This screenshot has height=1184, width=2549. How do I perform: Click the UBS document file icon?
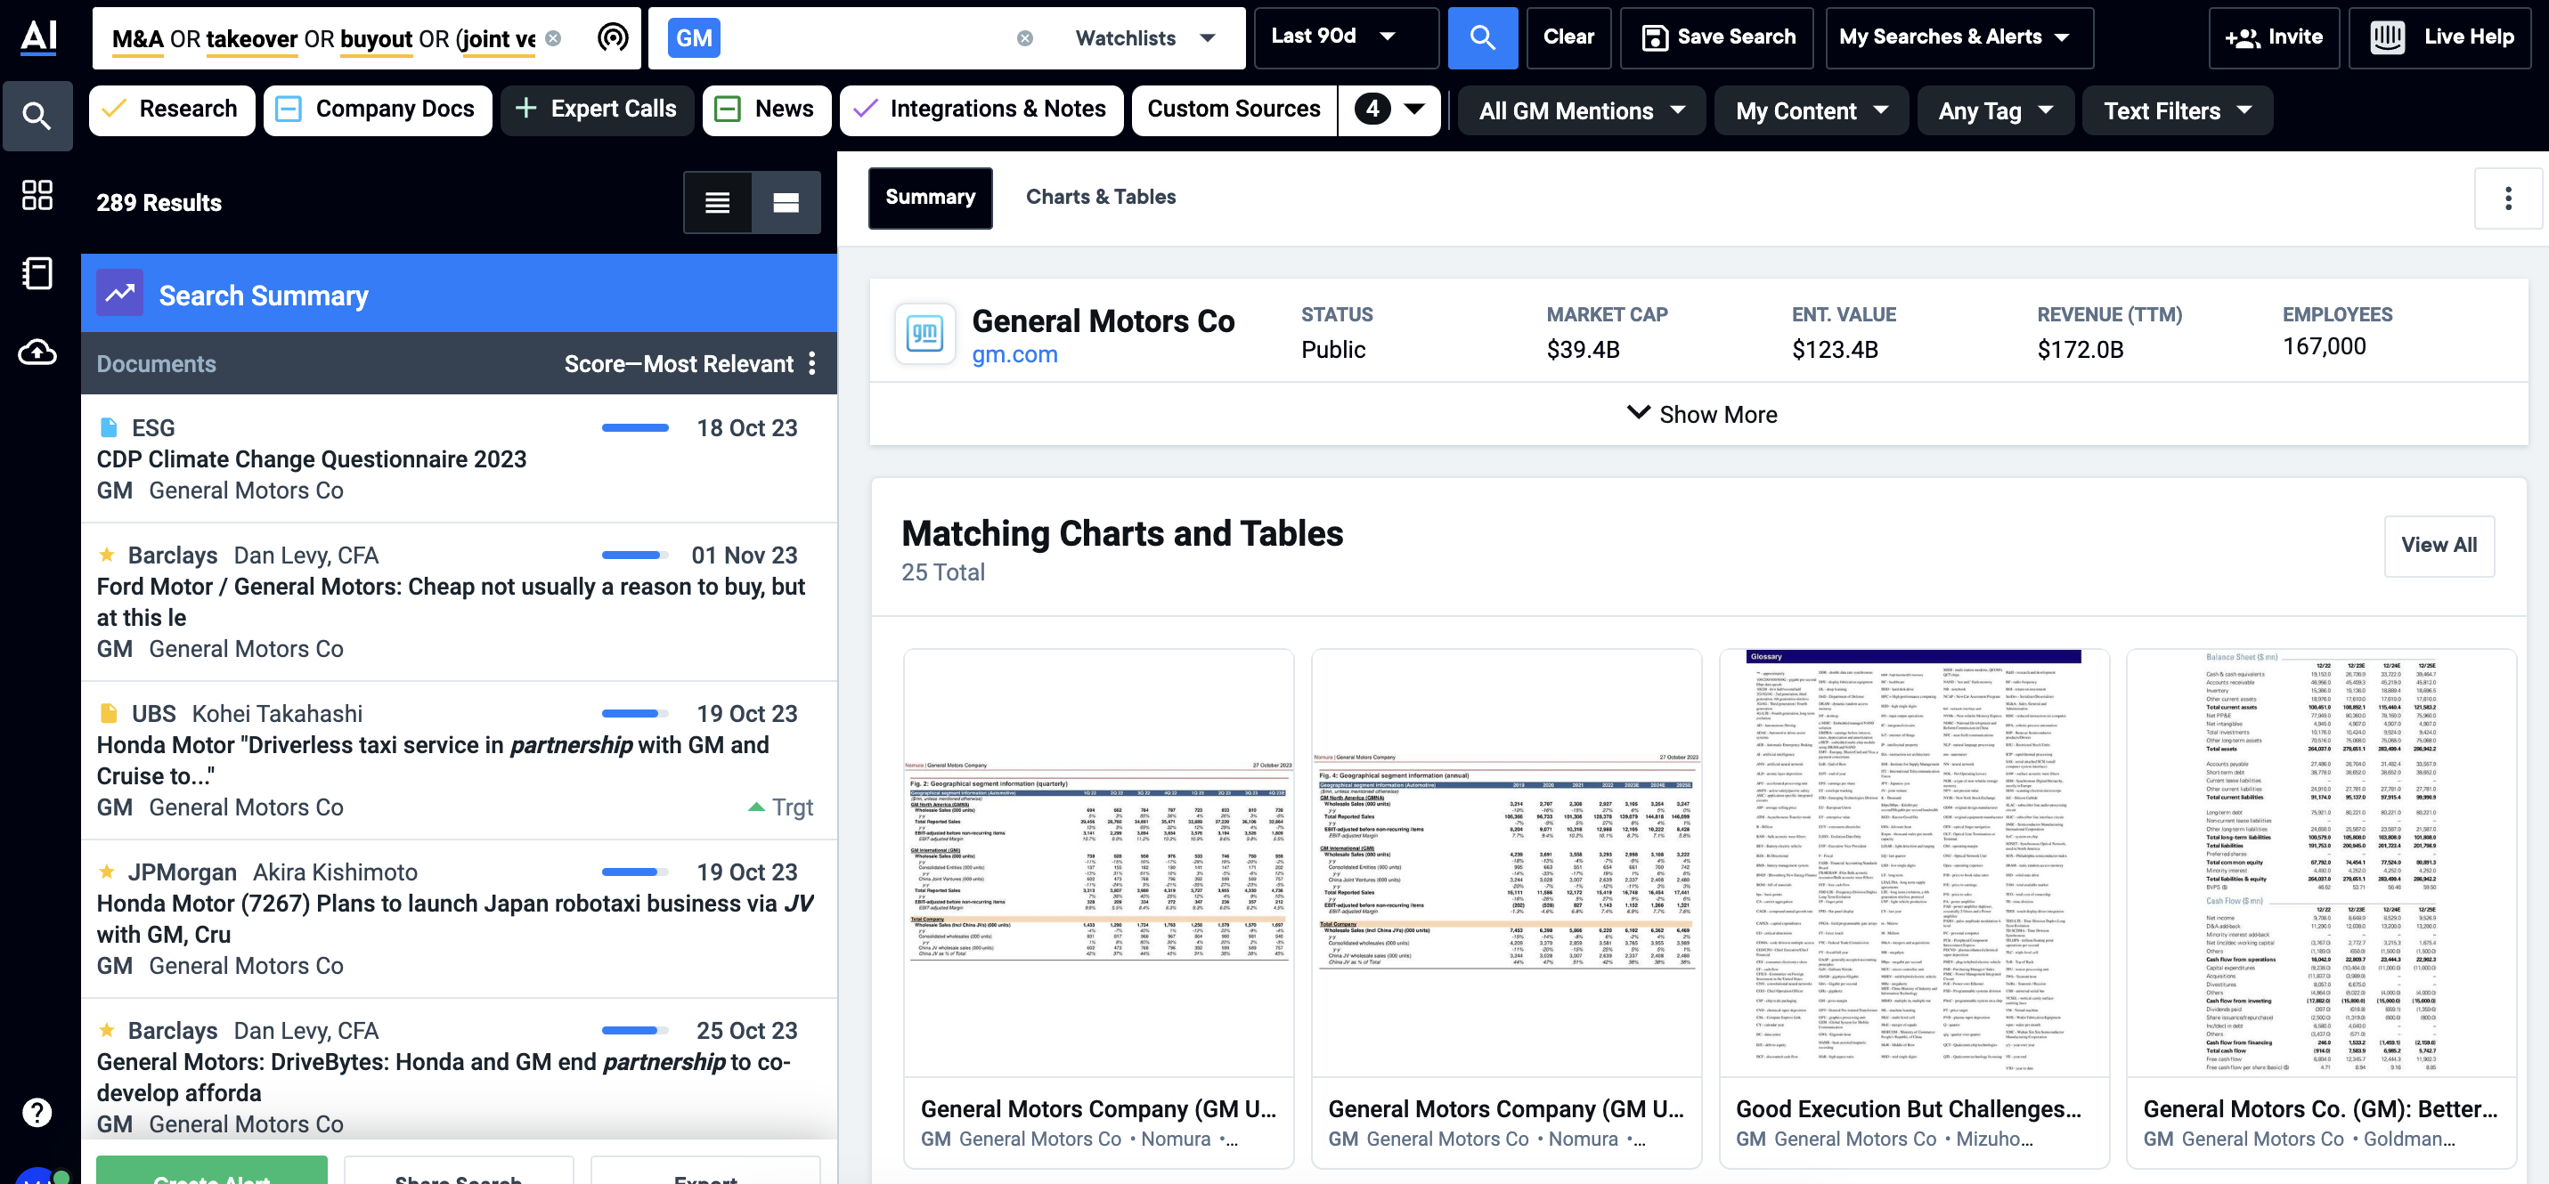pyautogui.click(x=109, y=714)
